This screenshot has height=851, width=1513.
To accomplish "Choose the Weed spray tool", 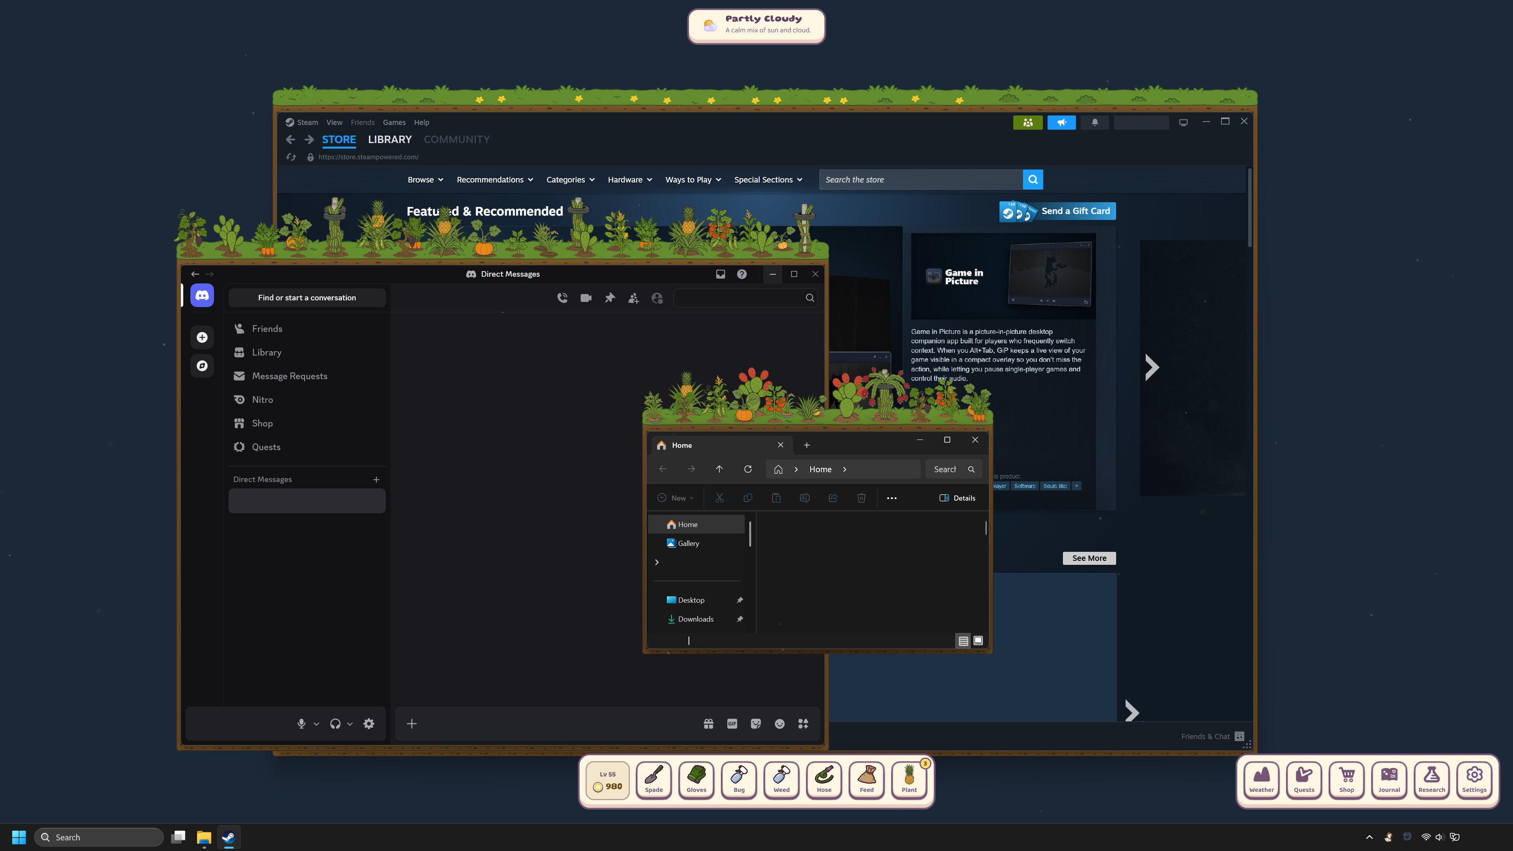I will 781,780.
